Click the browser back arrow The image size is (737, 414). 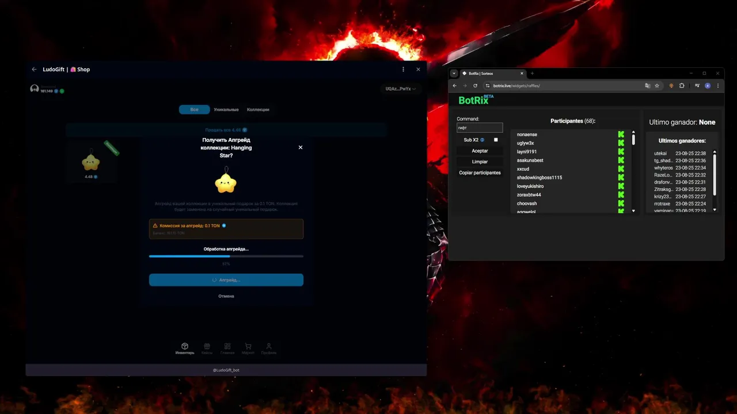tap(455, 86)
